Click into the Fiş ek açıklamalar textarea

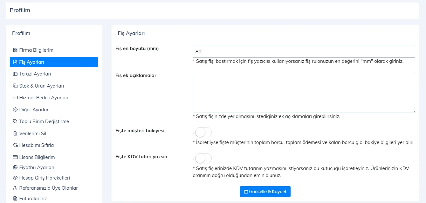click(304, 92)
